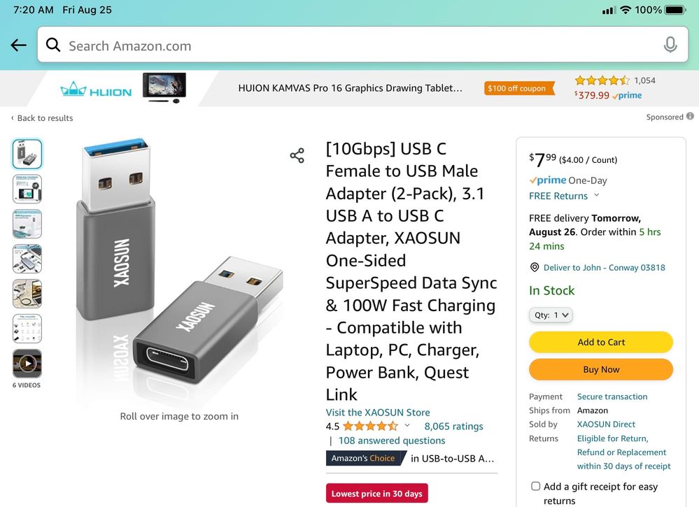This screenshot has height=507, width=699.
Task: Go back to results
Action: point(42,118)
